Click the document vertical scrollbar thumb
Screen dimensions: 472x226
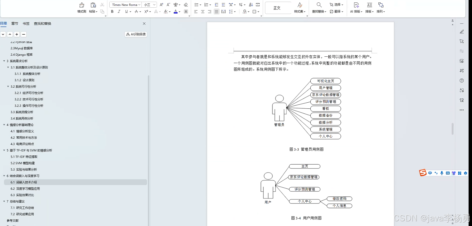[453, 129]
